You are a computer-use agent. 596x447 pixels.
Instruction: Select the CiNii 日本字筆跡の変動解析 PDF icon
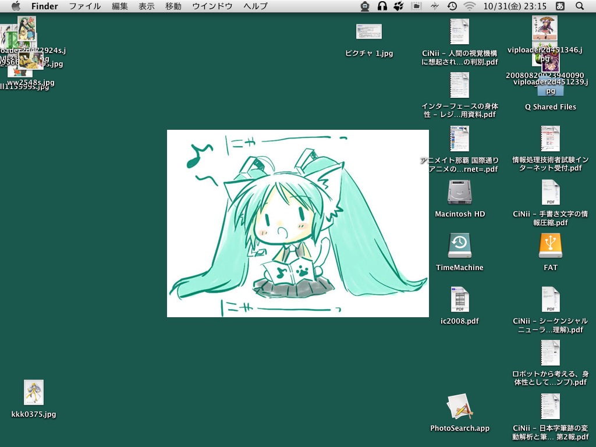551,407
